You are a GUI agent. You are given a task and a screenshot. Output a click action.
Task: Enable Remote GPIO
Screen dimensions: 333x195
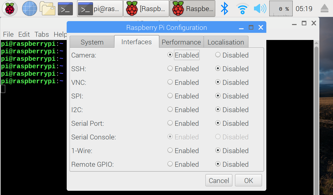click(x=170, y=164)
